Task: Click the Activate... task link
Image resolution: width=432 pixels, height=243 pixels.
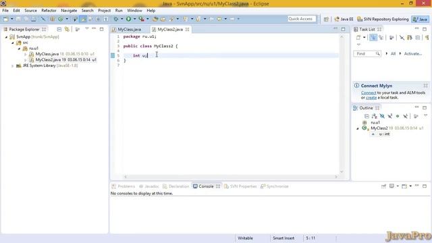Action: coord(412,54)
